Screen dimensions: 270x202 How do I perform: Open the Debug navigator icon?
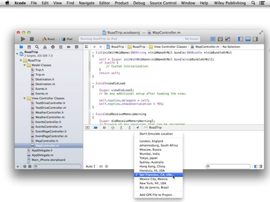coord(61,47)
